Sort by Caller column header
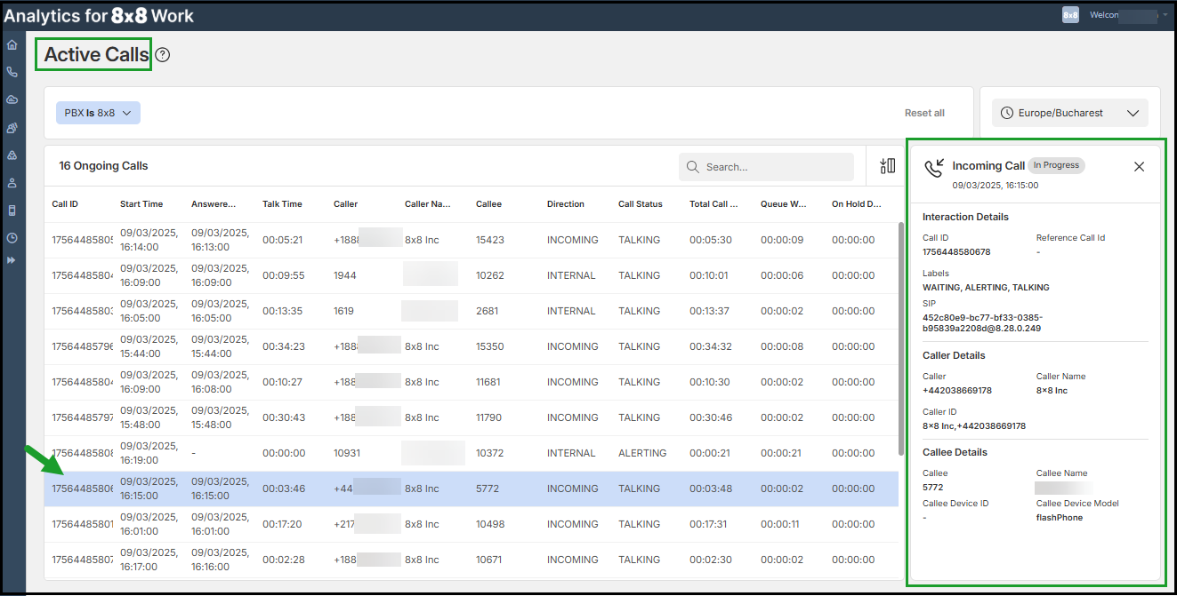The width and height of the screenshot is (1177, 596). [x=345, y=204]
